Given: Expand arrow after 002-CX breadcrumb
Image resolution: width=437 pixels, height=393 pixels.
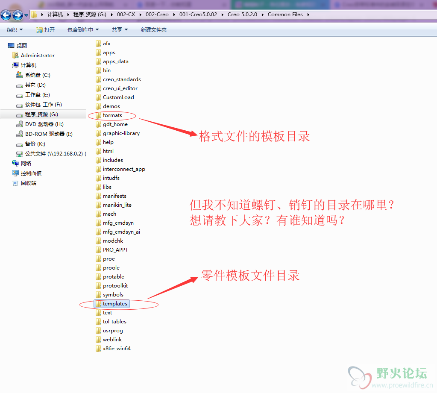Looking at the screenshot, I should click(x=140, y=15).
